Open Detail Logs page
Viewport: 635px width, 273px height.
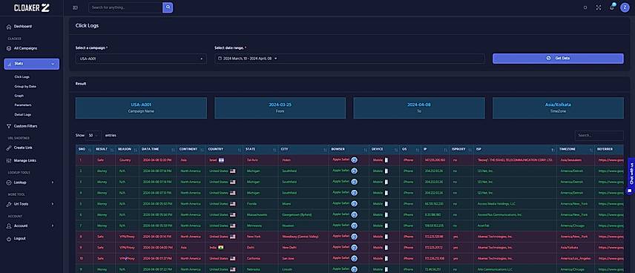point(23,115)
